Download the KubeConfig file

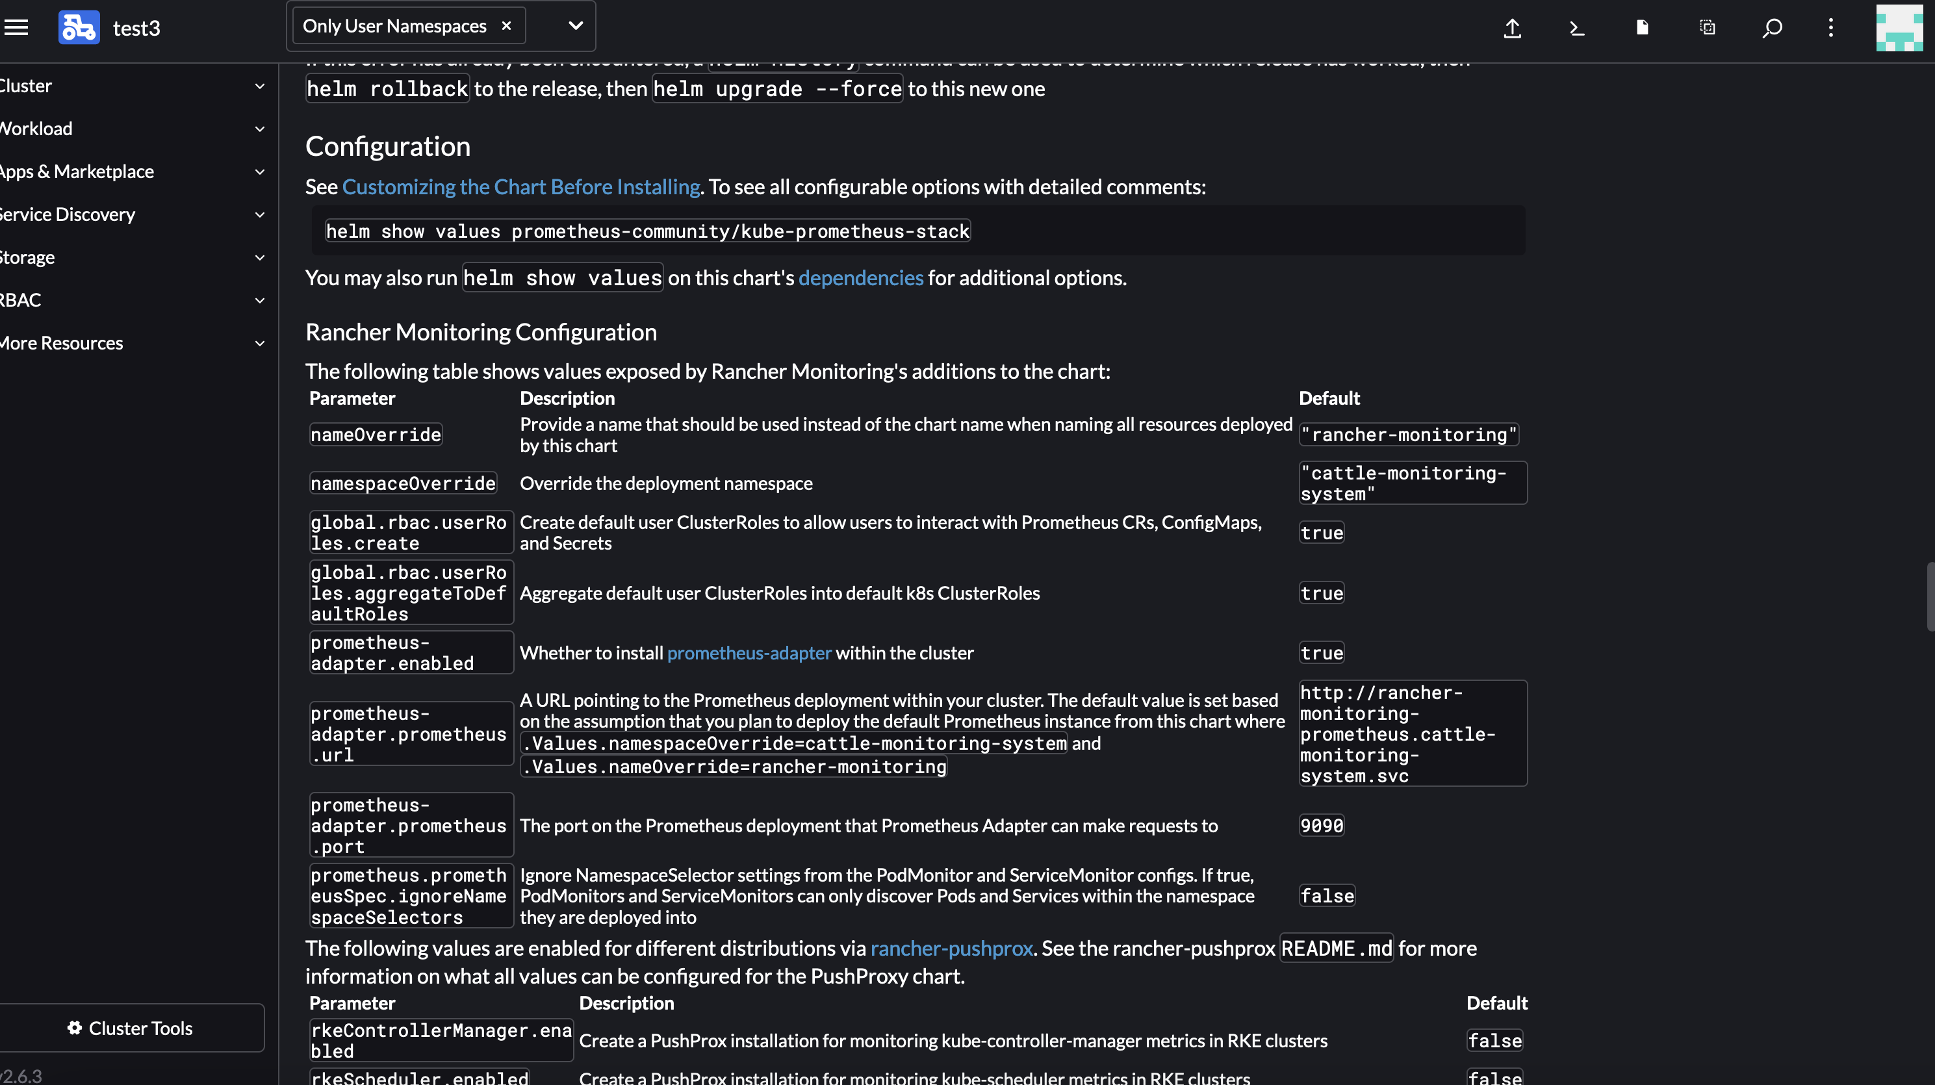click(x=1642, y=28)
